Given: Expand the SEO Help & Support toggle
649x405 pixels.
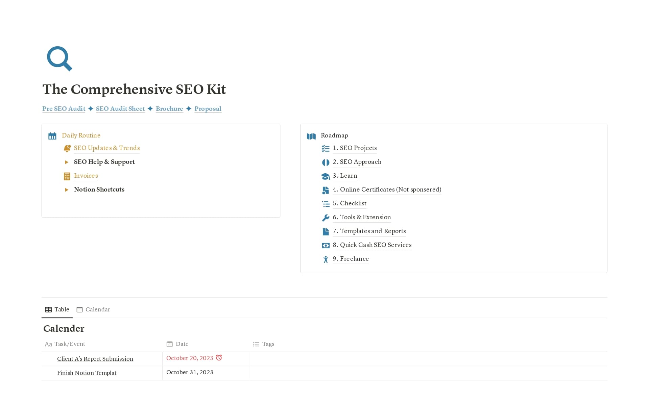Looking at the screenshot, I should [67, 162].
